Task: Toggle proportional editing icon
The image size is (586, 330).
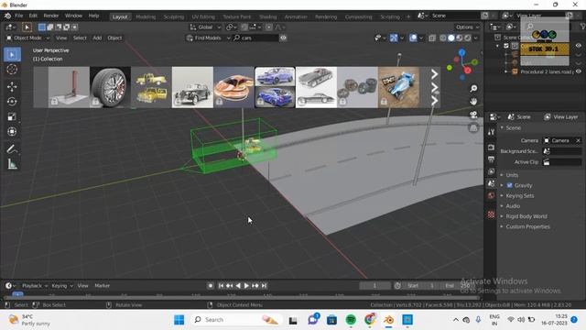Action: point(268,27)
